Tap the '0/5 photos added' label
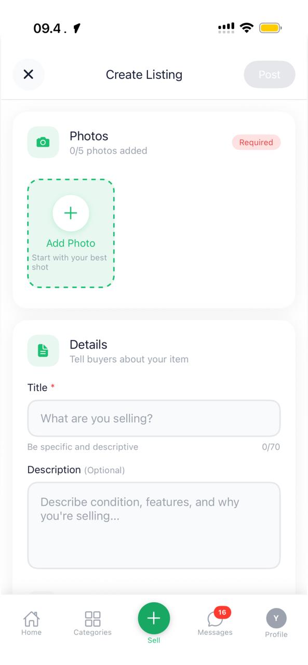The image size is (308, 665). 109,151
